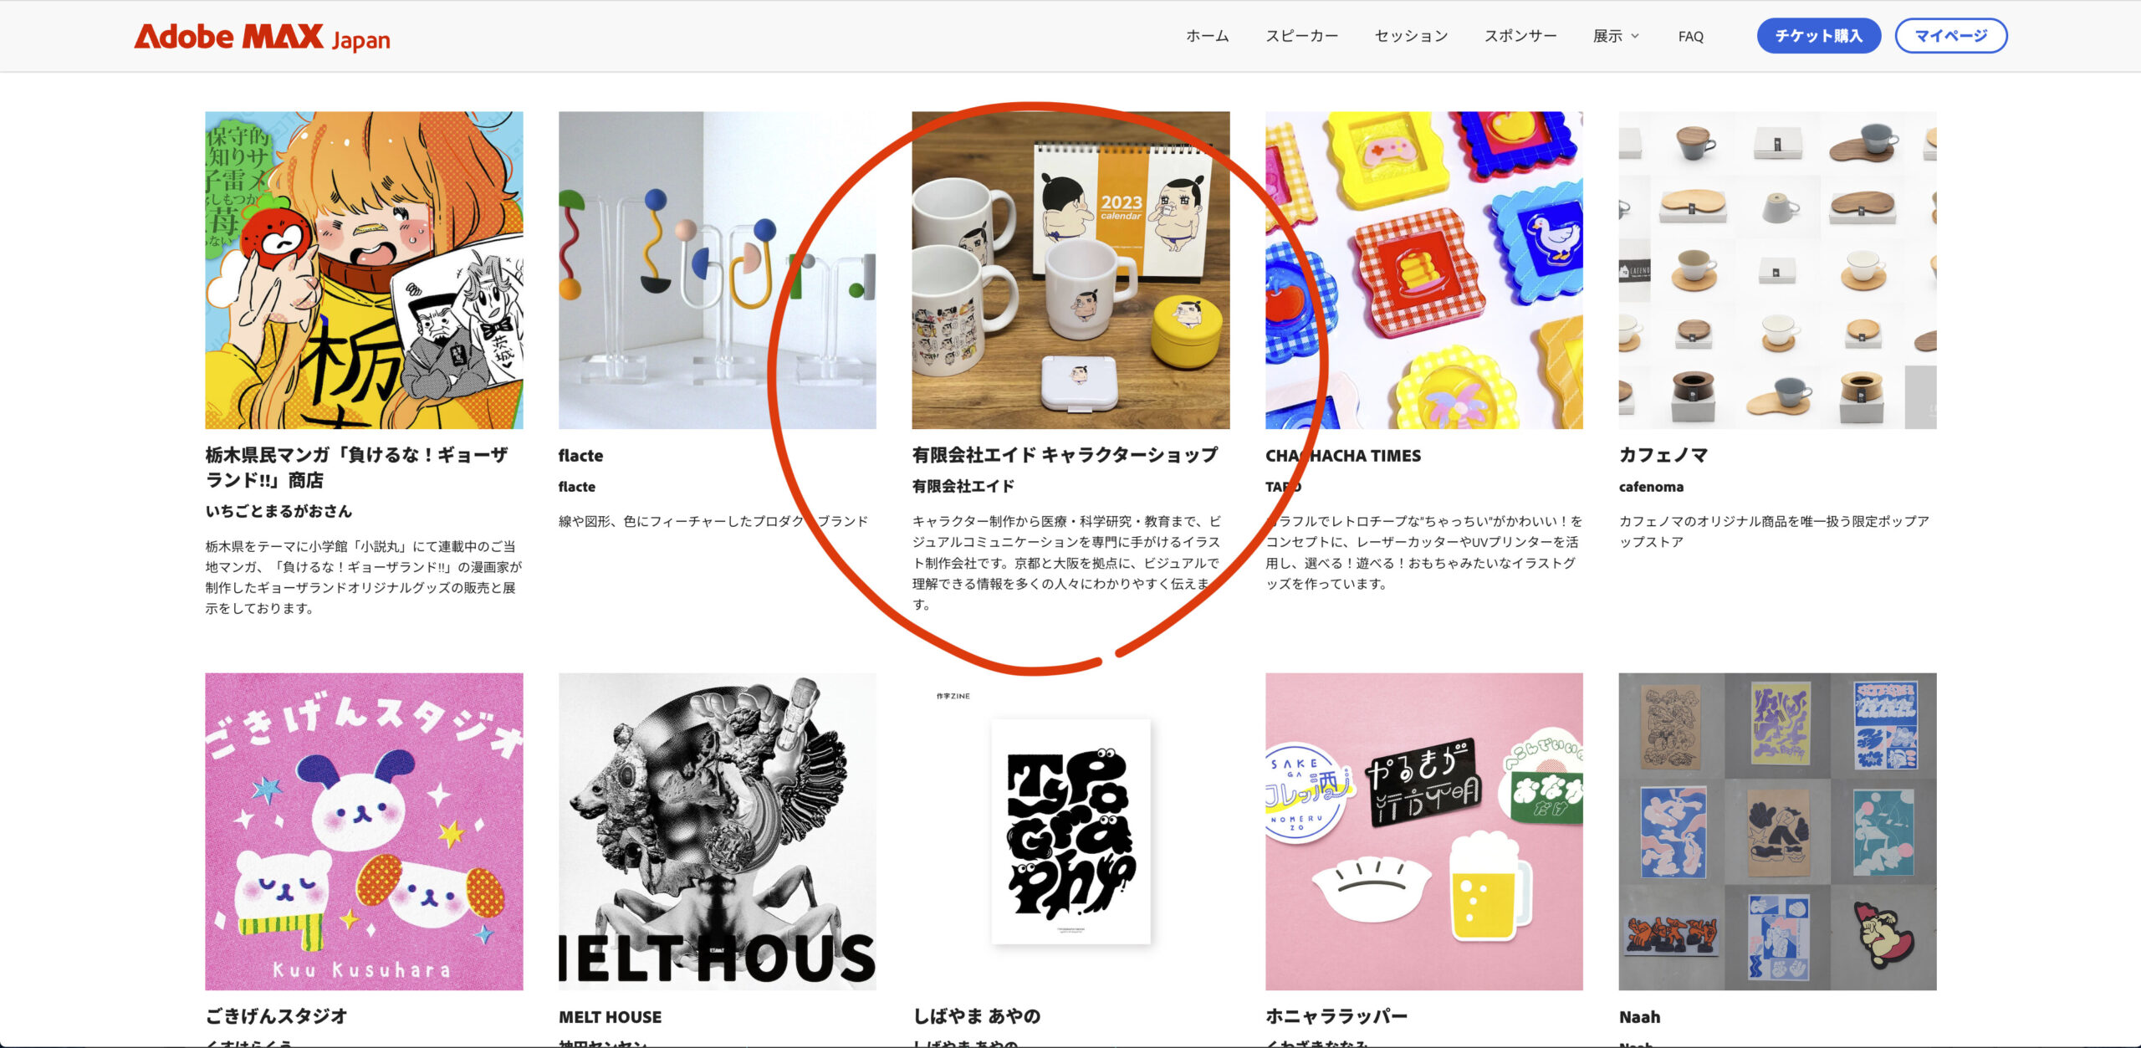Screen dimensions: 2141x1048
Task: Open the 2023 calendar and mugs thumbnail
Action: (1070, 270)
